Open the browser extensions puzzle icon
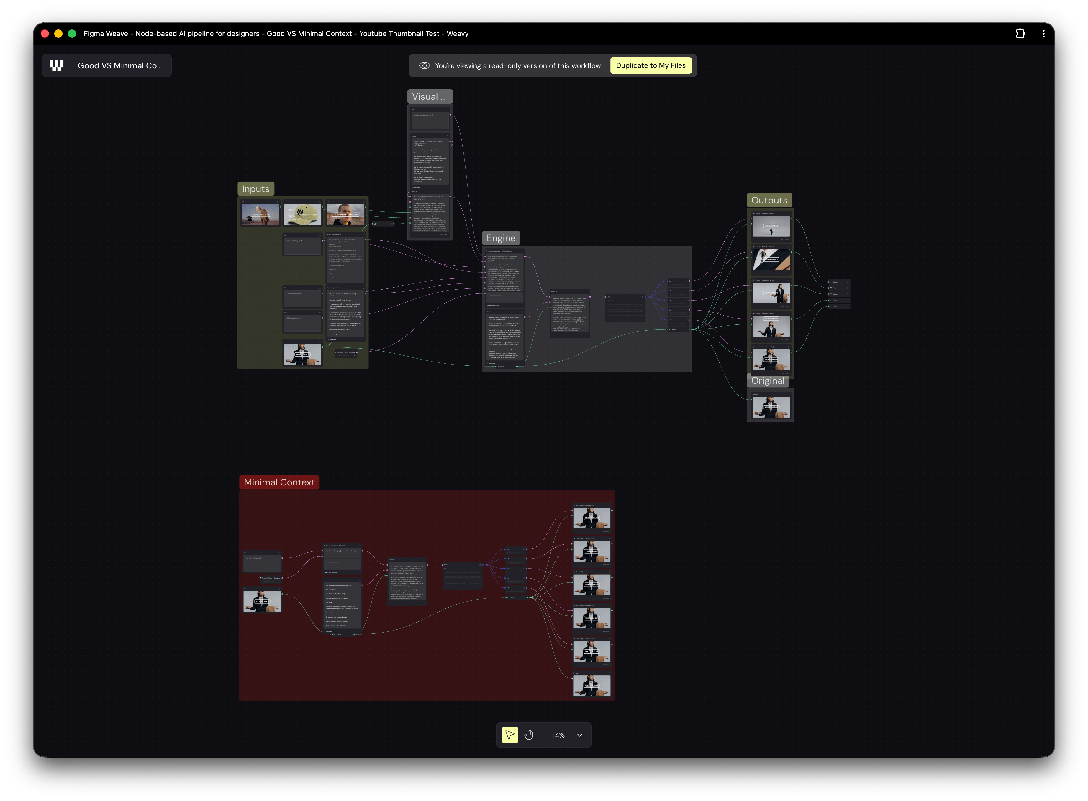 pyautogui.click(x=1020, y=33)
